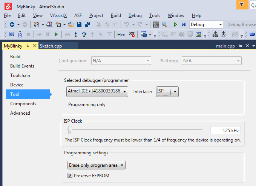Click the Step Over icon
256x186 pixels.
pyautogui.click(x=84, y=34)
